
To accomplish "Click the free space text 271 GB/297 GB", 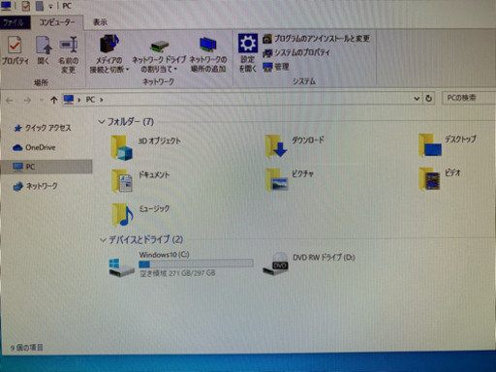I will click(x=177, y=273).
